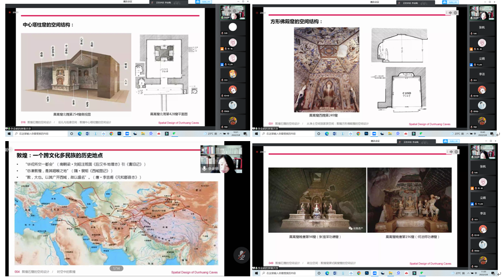Select speaker video tile in 方形佛殿窟 window
This screenshot has height=279, width=502.
point(482,13)
